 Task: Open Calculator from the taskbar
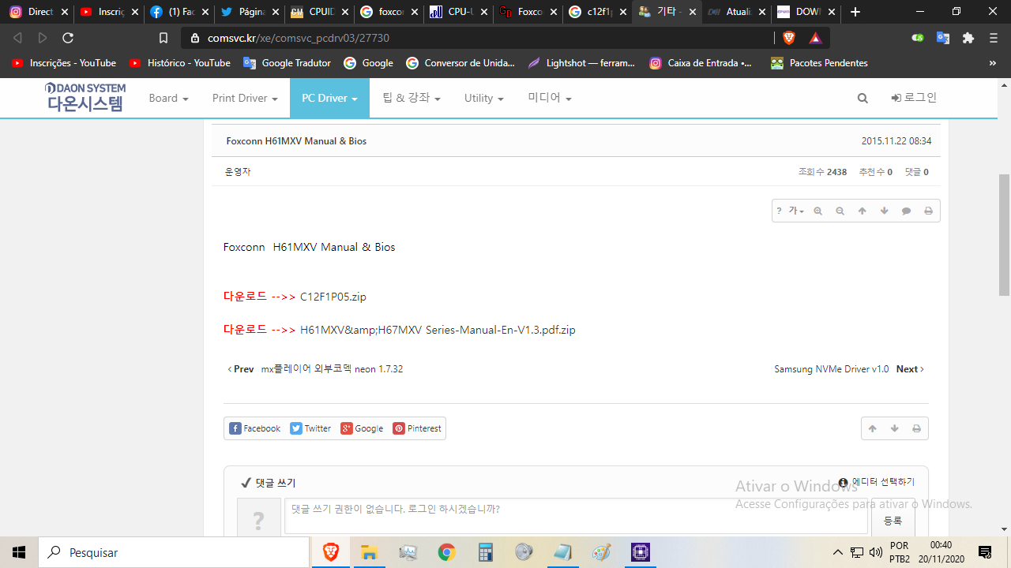coord(485,552)
